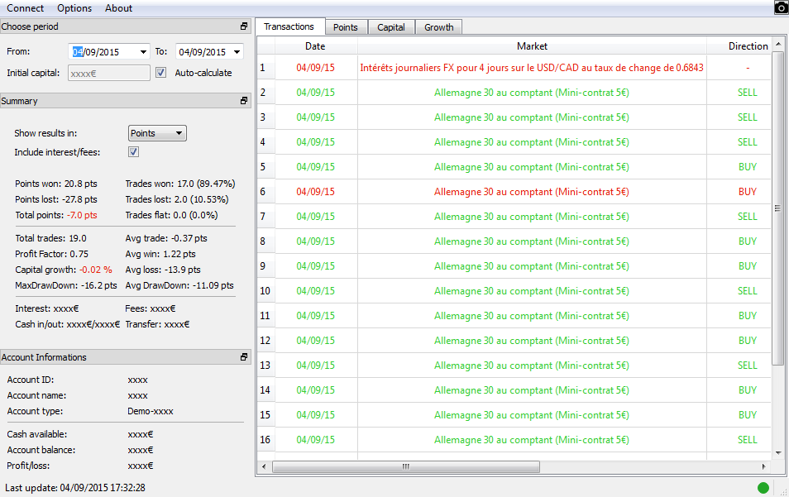789x497 pixels.
Task: Switch to the Capital tab
Action: [x=391, y=27]
